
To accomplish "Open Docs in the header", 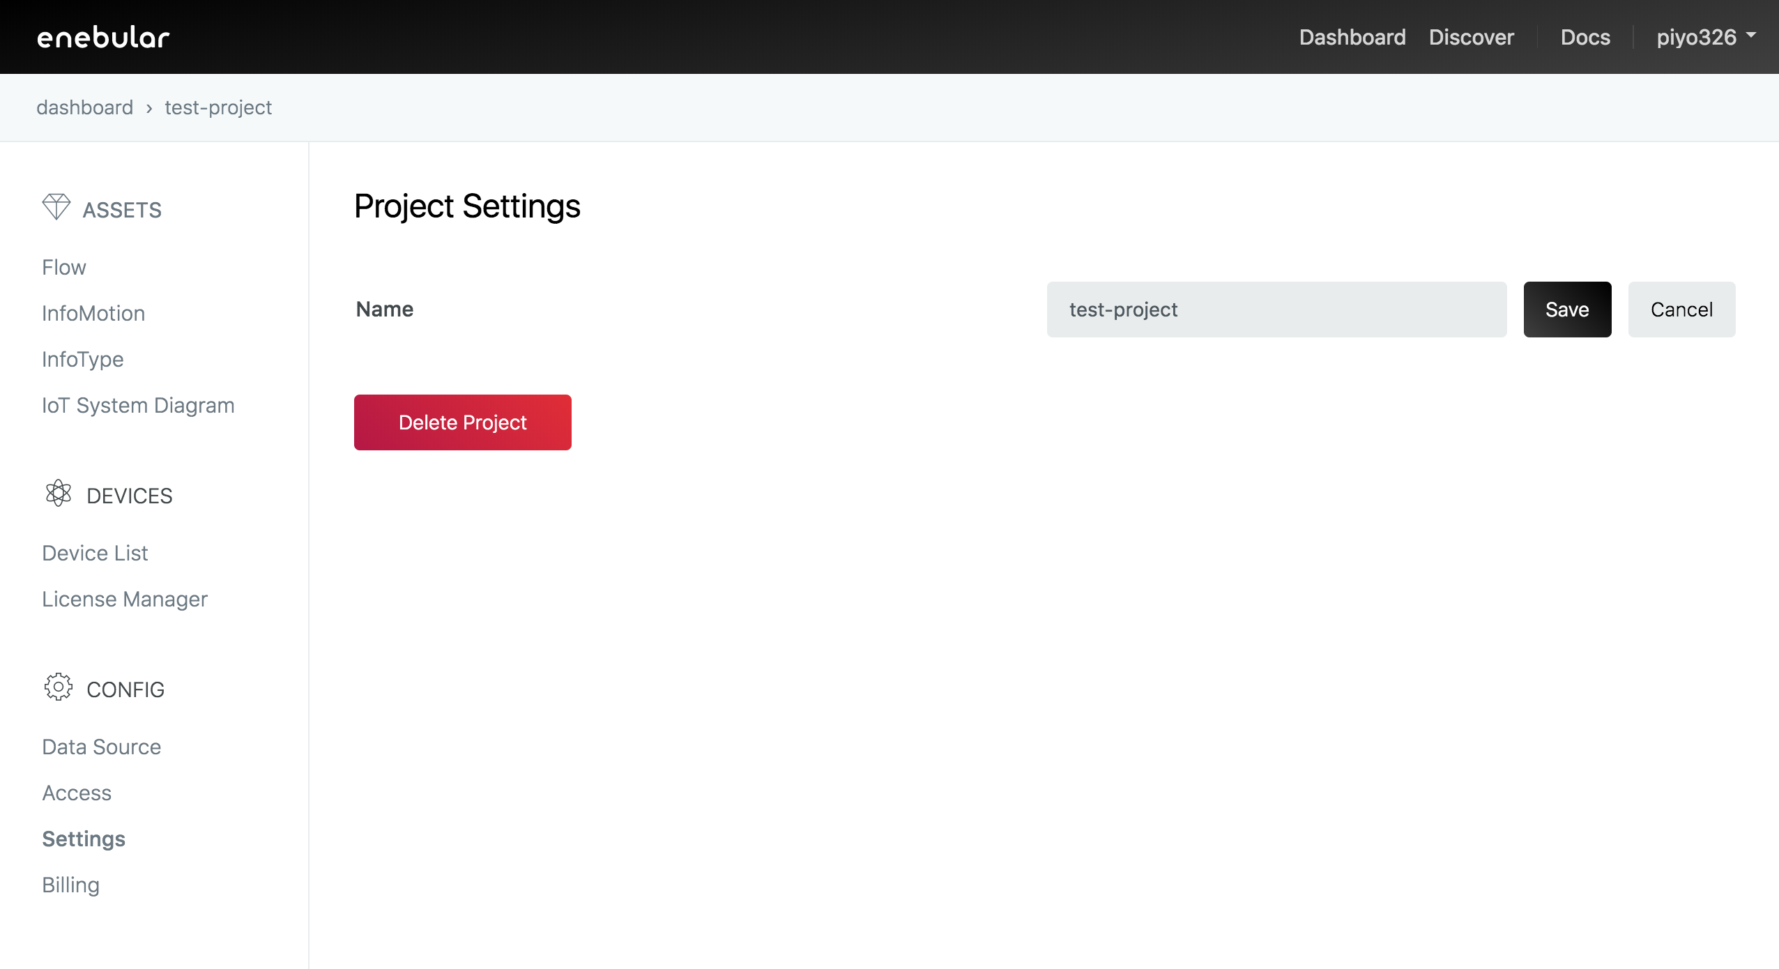I will 1585,37.
